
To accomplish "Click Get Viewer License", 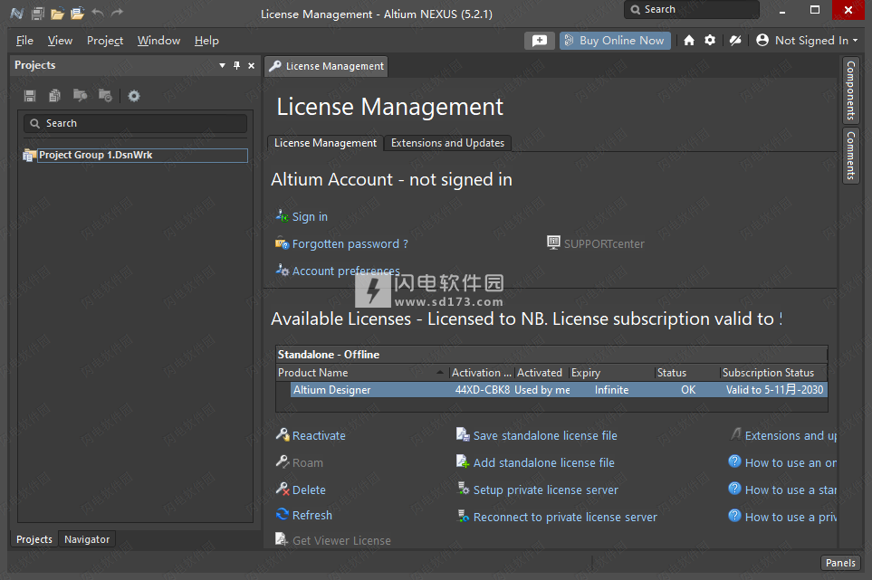I will [341, 540].
